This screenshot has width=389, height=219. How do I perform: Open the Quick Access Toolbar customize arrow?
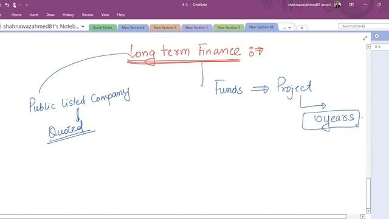[27, 5]
